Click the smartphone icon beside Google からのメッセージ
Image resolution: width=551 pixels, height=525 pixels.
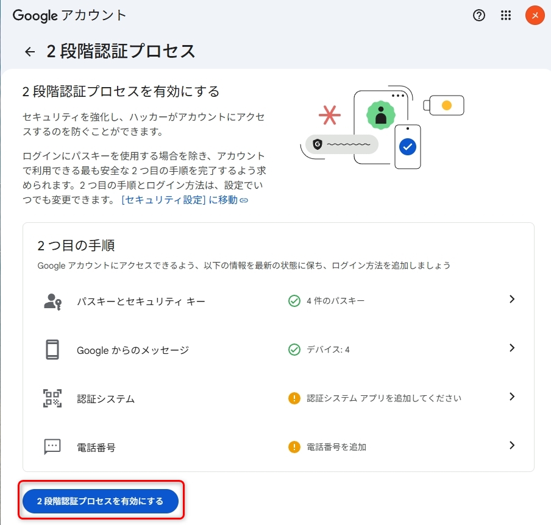[x=52, y=348]
